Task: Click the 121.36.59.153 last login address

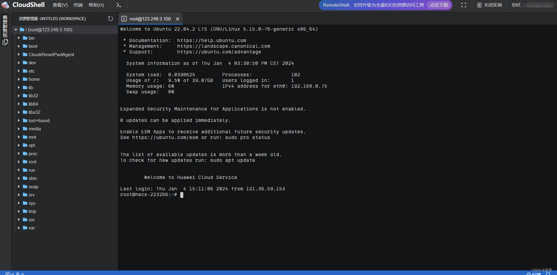Action: point(266,189)
